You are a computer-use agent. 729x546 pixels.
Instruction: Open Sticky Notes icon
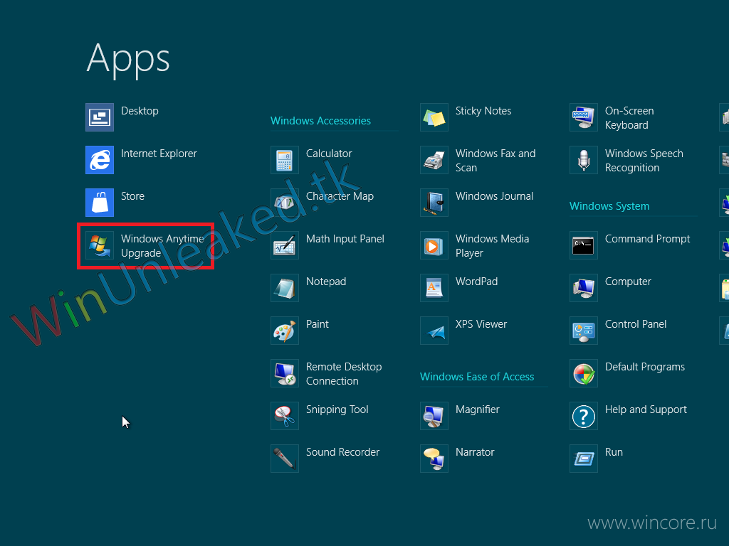click(x=434, y=117)
